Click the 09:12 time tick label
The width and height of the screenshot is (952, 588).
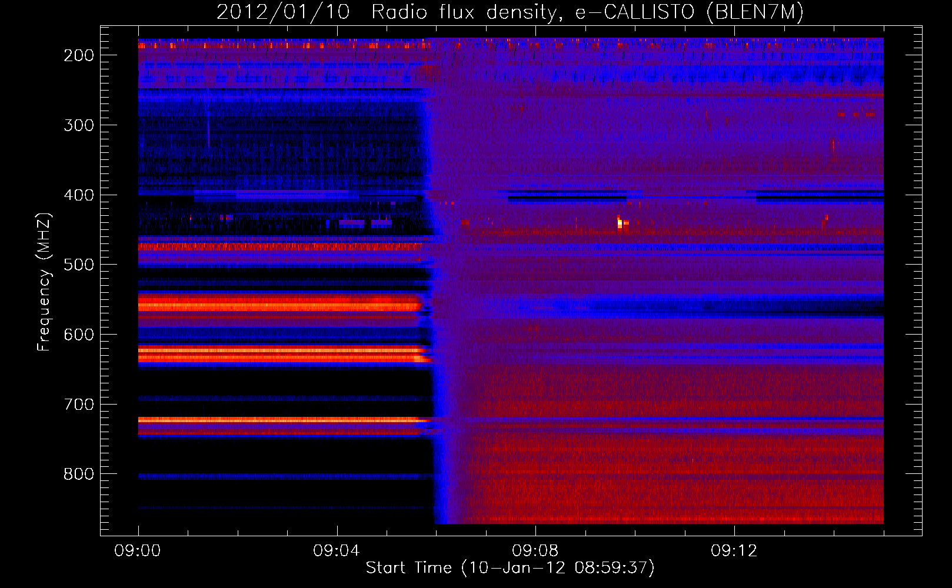pos(734,551)
